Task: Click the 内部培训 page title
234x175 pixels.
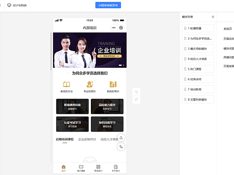Action: (90, 28)
